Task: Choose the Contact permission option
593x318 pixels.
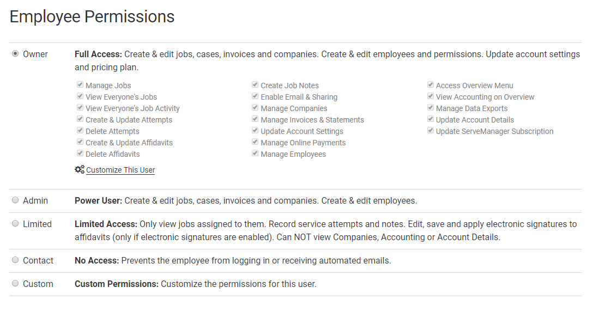Action: coord(15,260)
